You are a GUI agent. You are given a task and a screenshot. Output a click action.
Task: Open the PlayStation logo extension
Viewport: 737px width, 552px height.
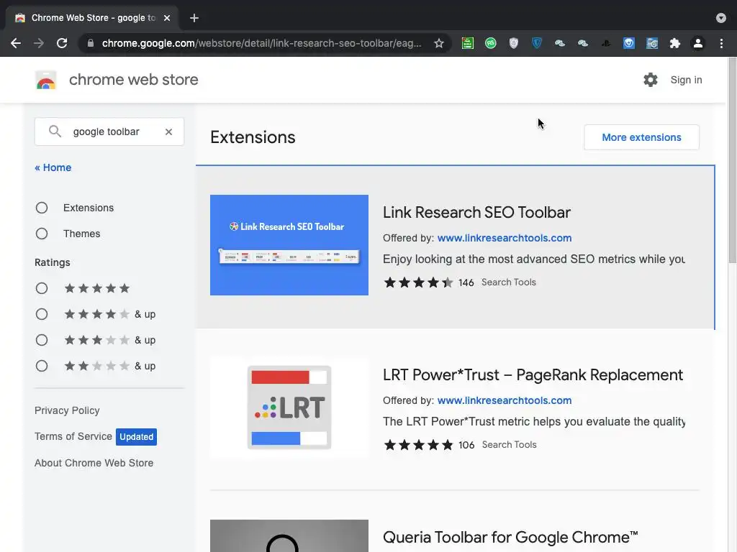pyautogui.click(x=606, y=43)
